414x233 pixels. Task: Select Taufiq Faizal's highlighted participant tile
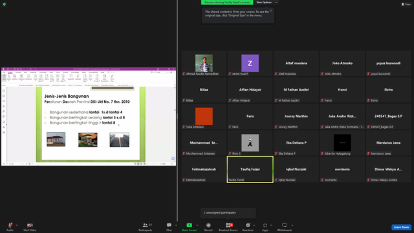pyautogui.click(x=250, y=170)
